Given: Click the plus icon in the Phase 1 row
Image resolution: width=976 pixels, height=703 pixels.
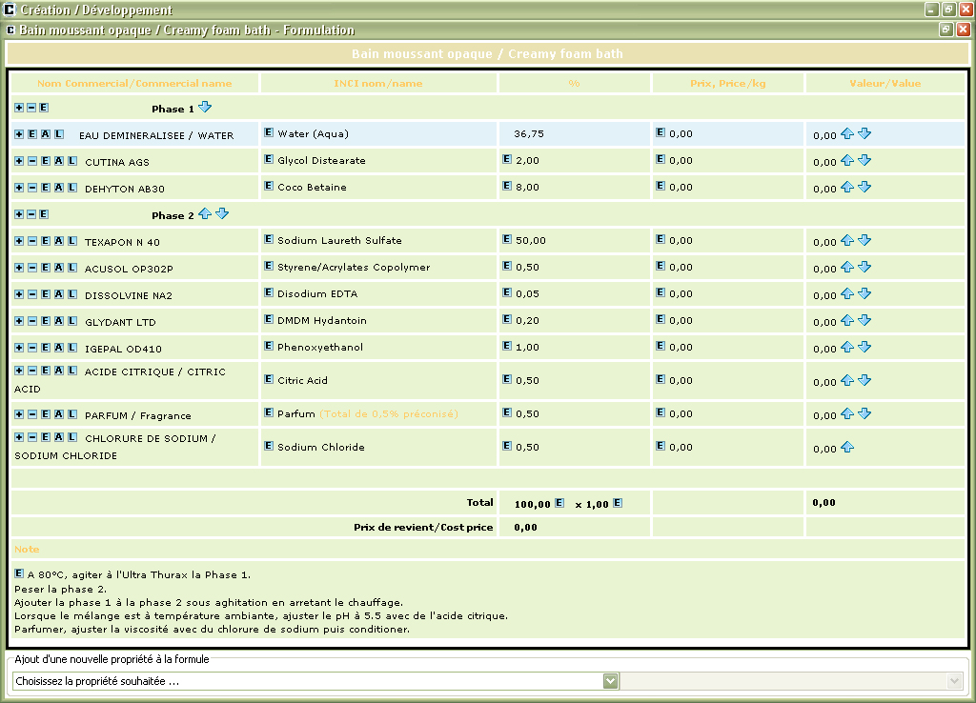Looking at the screenshot, I should point(19,108).
